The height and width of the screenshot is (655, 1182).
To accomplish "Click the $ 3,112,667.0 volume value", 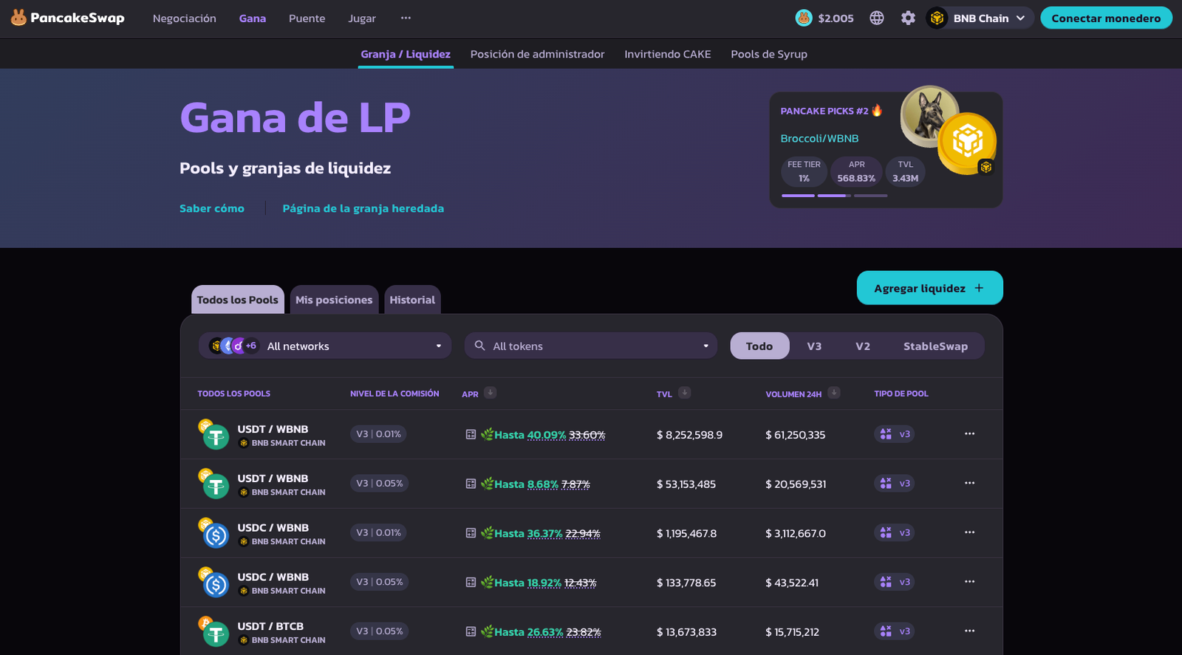I will pos(796,533).
